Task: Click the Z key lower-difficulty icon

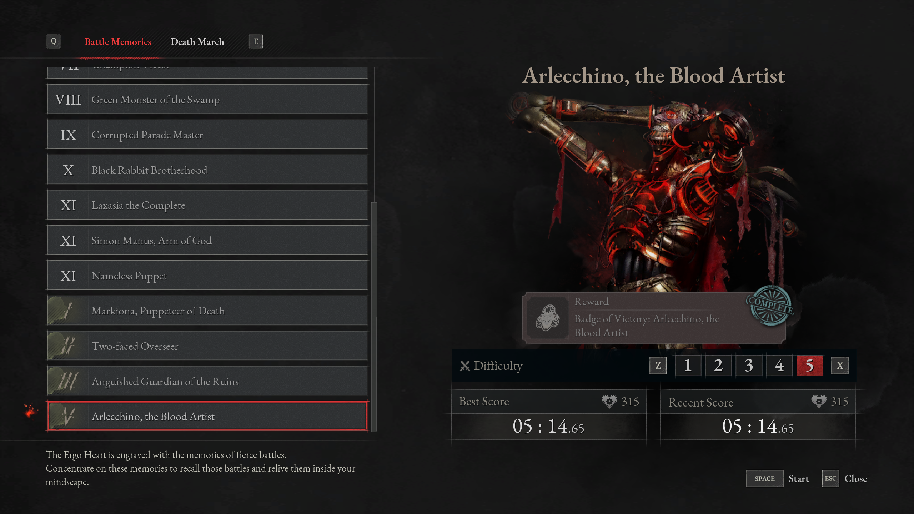Action: [x=658, y=366]
